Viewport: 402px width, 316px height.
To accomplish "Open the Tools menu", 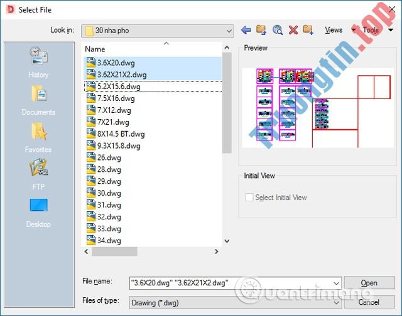I will (x=371, y=30).
